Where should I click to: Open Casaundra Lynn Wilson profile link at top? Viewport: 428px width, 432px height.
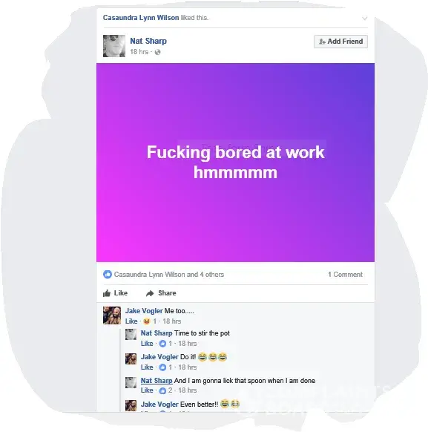click(x=141, y=18)
